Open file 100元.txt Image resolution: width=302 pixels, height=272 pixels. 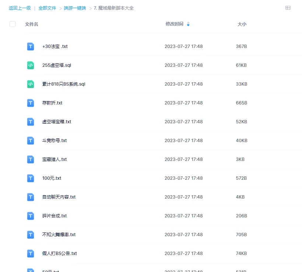coord(52,178)
